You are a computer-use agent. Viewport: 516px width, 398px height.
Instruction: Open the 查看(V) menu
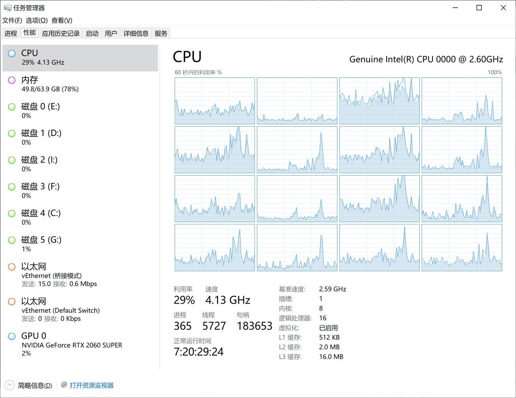click(62, 20)
